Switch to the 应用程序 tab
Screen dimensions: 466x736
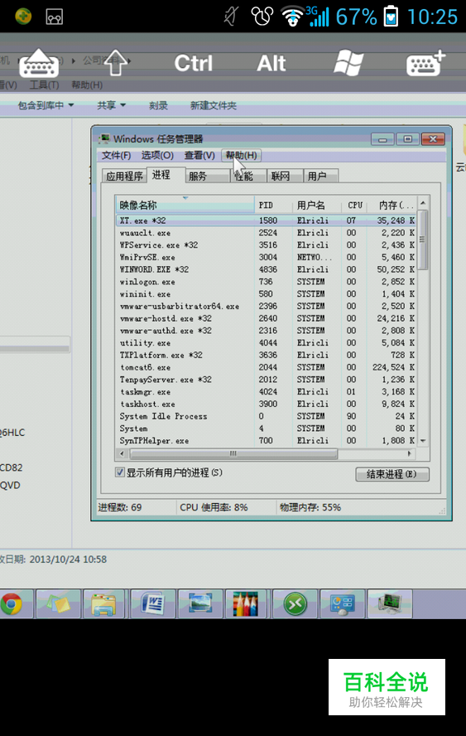tap(124, 176)
